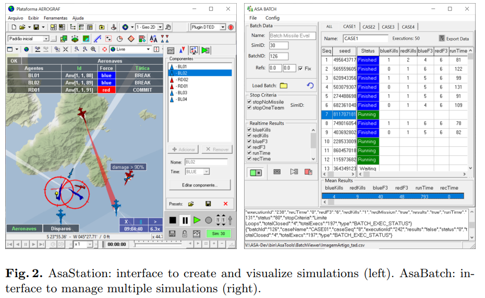
Task: Click the magnifier plus zoom-in icon
Action: click(x=93, y=49)
